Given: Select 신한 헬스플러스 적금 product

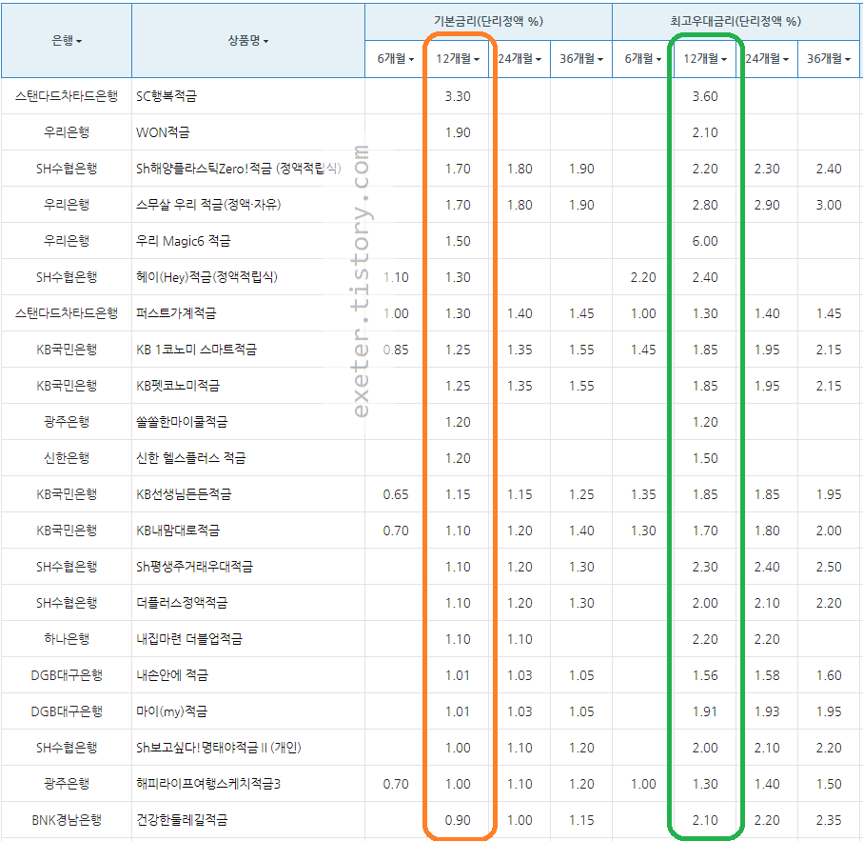Looking at the screenshot, I should [191, 458].
